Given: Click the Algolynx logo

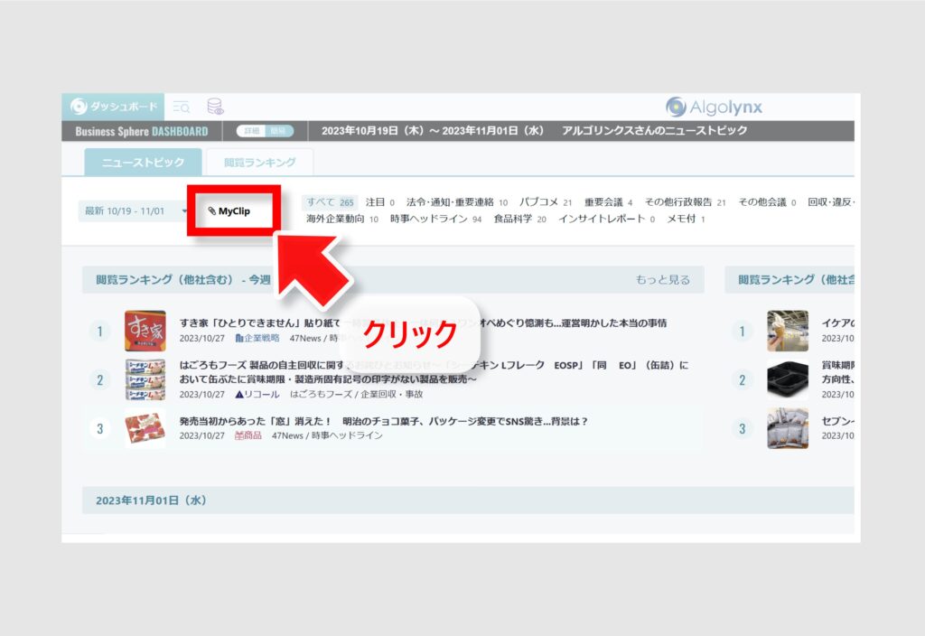Looking at the screenshot, I should click(714, 108).
